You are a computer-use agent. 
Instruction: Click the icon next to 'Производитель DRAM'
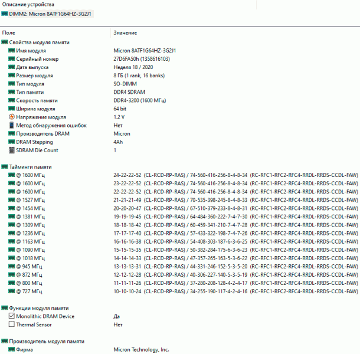point(11,133)
